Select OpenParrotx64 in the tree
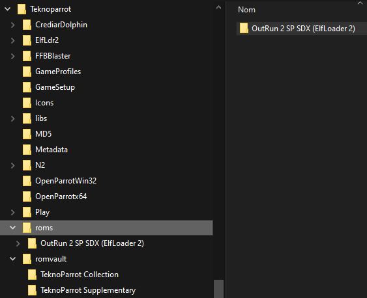 click(x=61, y=196)
